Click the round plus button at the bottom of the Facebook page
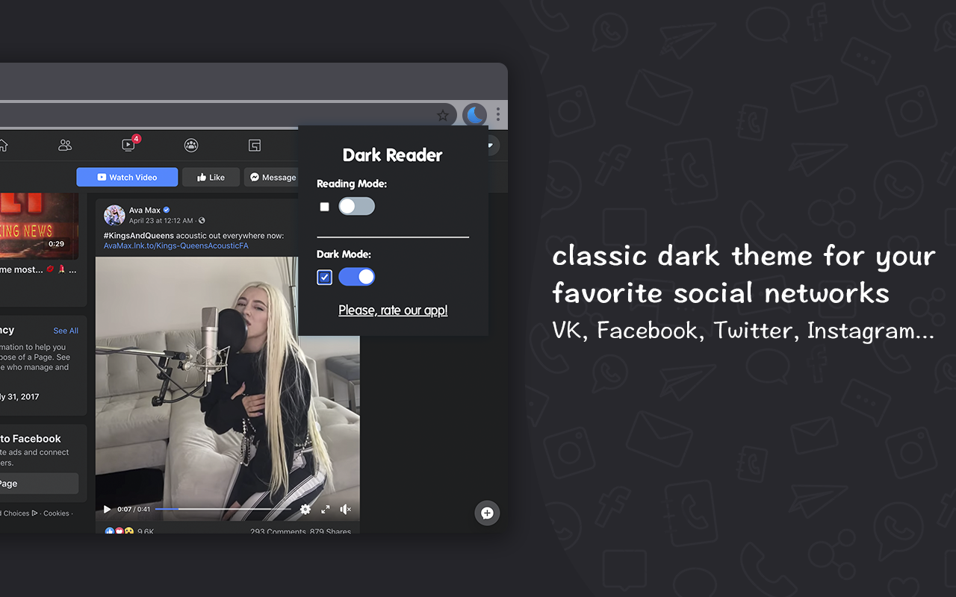956x597 pixels. tap(487, 513)
